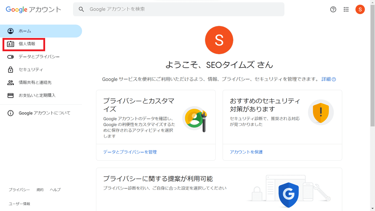
Task: Click the ようこそ、SEOタイムズ さん heading
Action: pyautogui.click(x=219, y=65)
